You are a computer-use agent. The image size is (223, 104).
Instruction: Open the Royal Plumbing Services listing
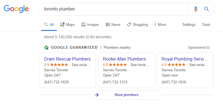(185, 59)
